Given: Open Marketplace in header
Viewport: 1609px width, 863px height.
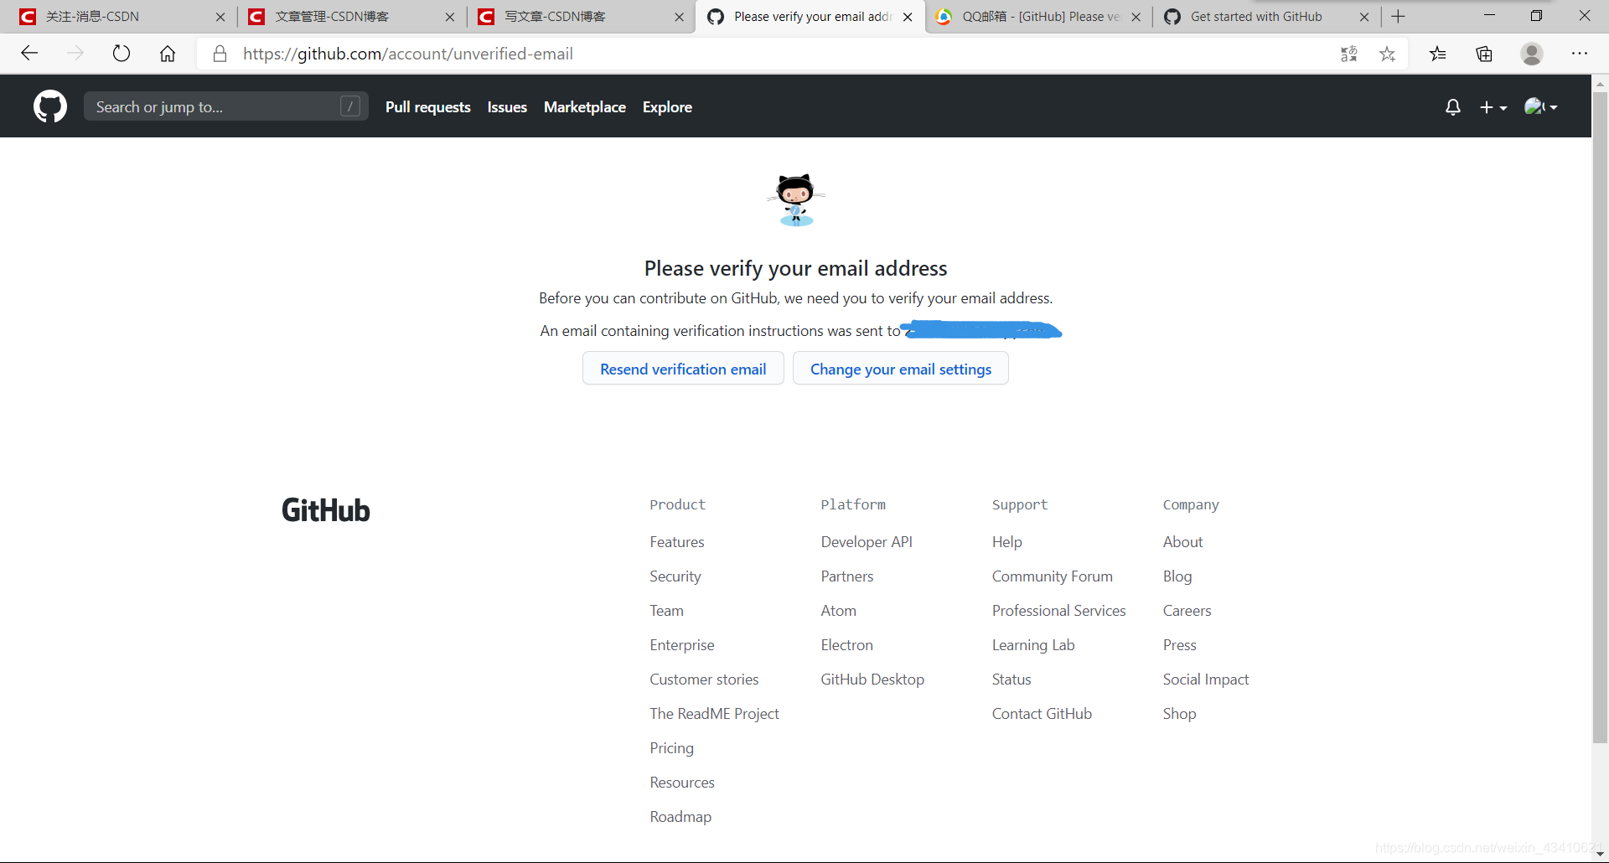Looking at the screenshot, I should (585, 107).
